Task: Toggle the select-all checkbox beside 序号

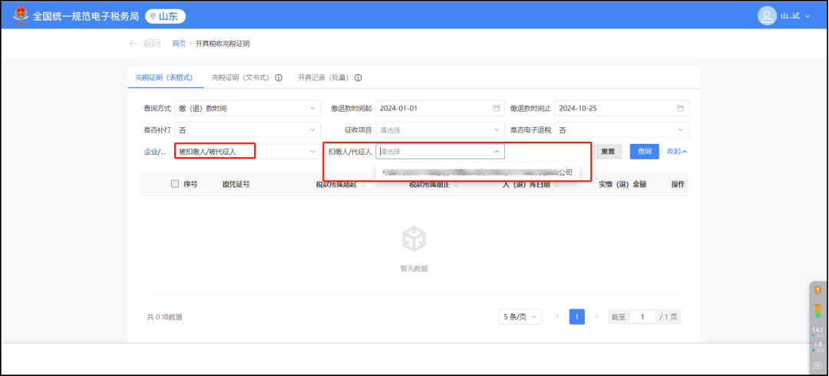Action: [x=175, y=184]
